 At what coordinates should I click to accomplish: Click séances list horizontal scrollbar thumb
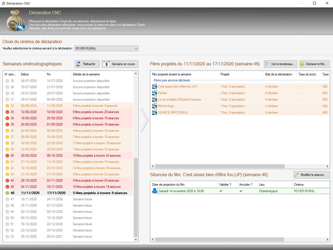pos(219,239)
